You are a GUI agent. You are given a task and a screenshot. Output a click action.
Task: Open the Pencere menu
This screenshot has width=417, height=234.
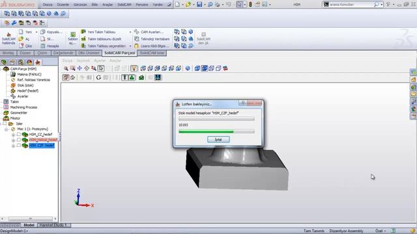click(142, 5)
